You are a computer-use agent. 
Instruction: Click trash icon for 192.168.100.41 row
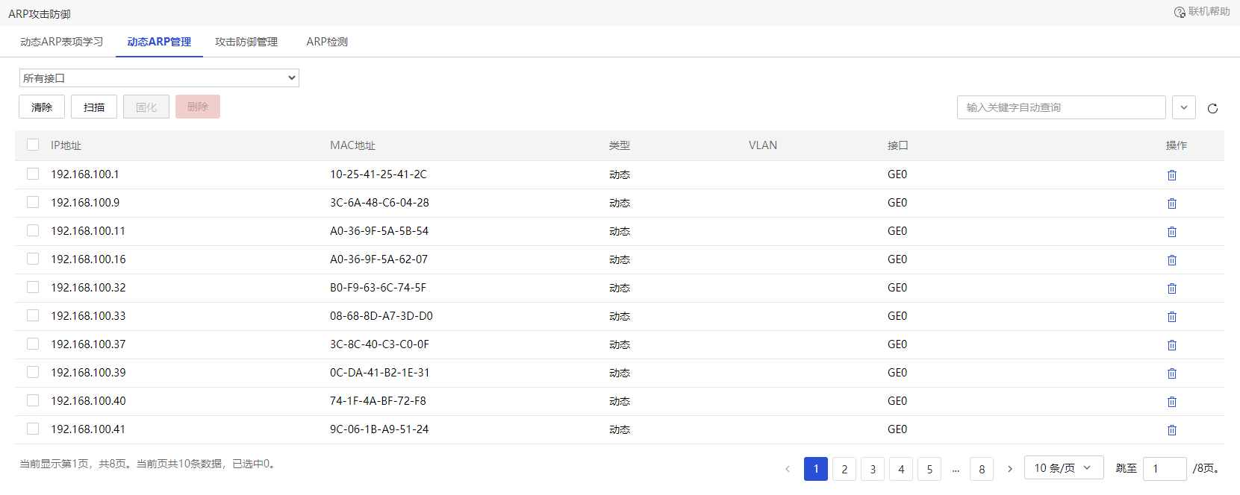tap(1171, 430)
